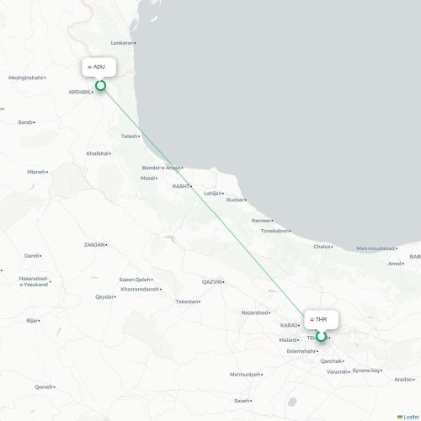Select the Qazvin city label

coord(212,282)
